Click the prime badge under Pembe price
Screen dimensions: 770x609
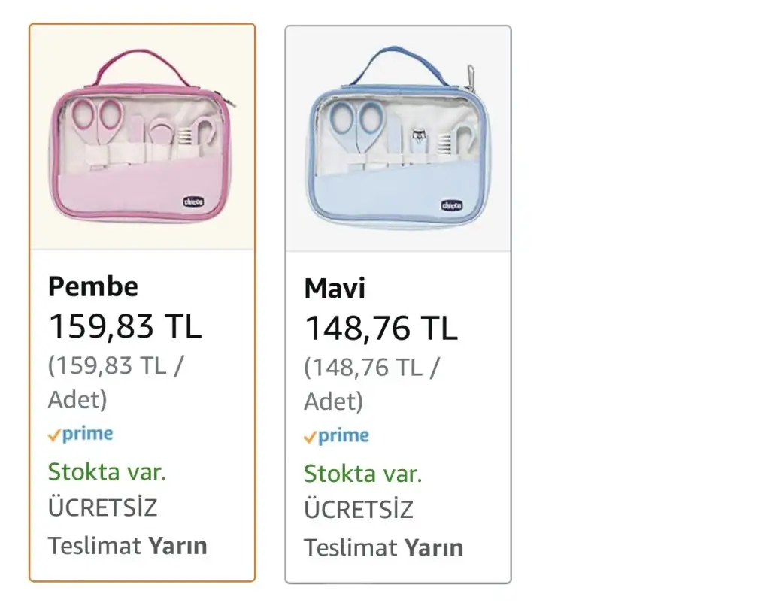pos(80,434)
